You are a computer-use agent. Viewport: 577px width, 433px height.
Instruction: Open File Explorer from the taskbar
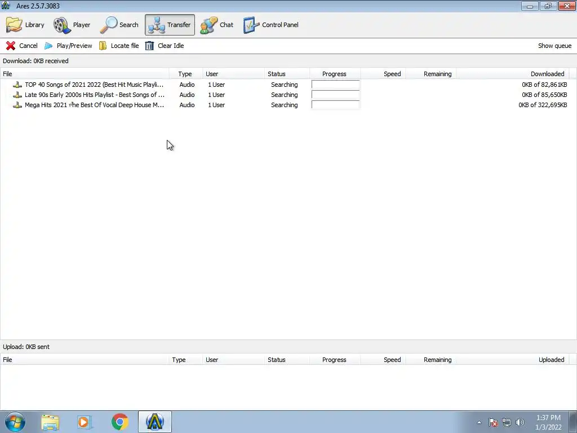[x=50, y=422]
